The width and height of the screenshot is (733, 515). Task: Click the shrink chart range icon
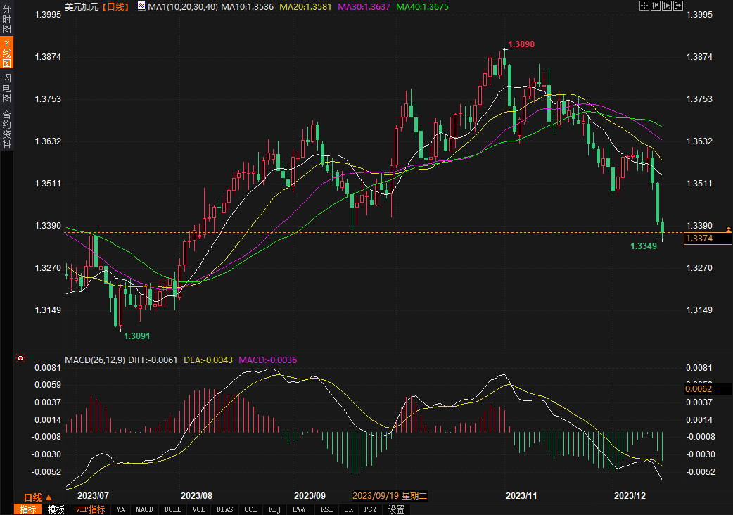[655, 6]
